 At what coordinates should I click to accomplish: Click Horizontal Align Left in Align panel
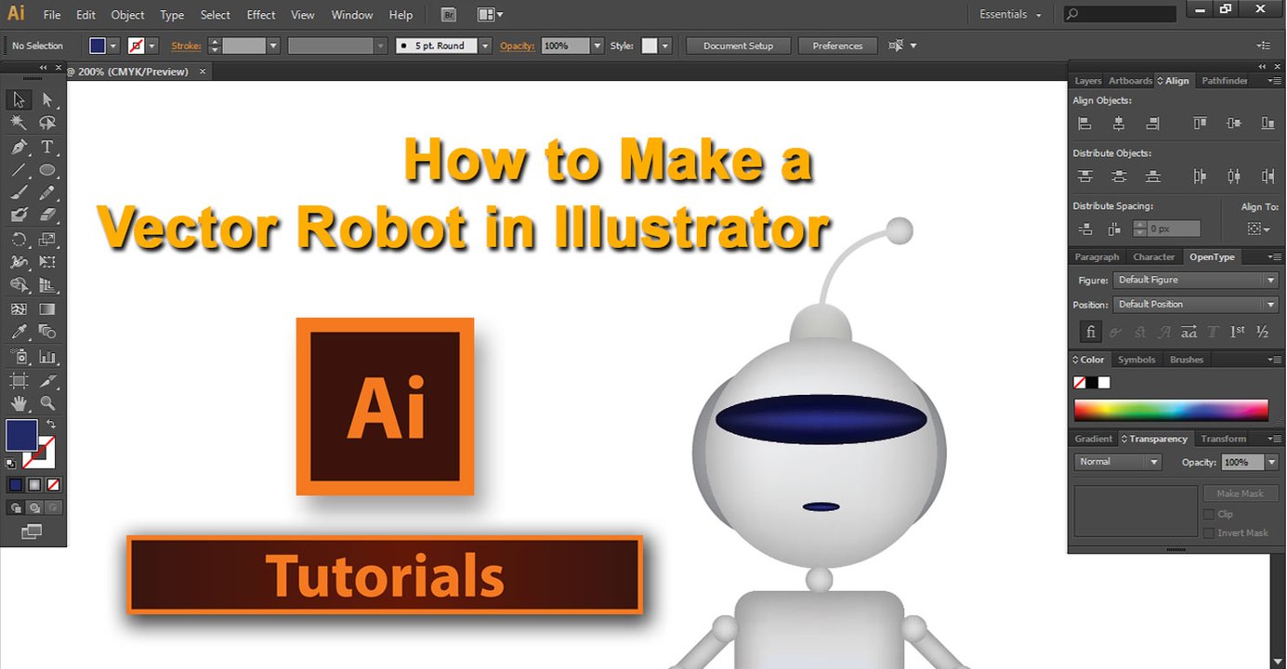pyautogui.click(x=1084, y=123)
